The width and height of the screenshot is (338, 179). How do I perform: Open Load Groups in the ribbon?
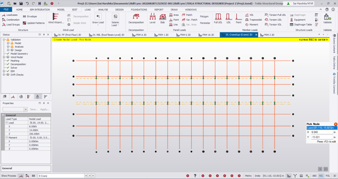[x=11, y=24]
